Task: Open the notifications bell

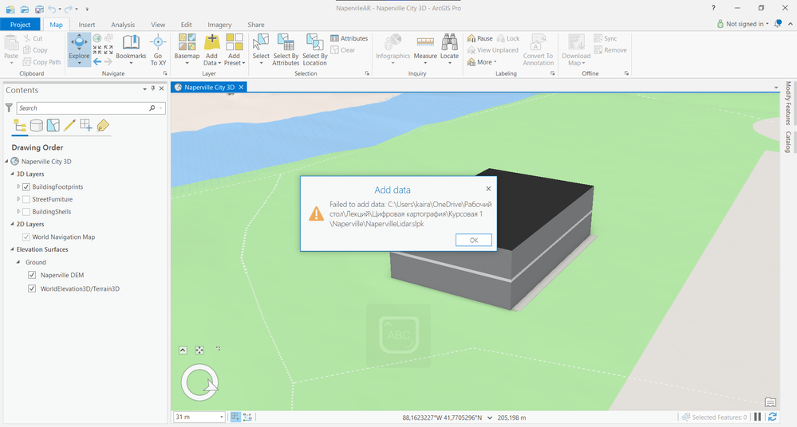Action: [778, 24]
